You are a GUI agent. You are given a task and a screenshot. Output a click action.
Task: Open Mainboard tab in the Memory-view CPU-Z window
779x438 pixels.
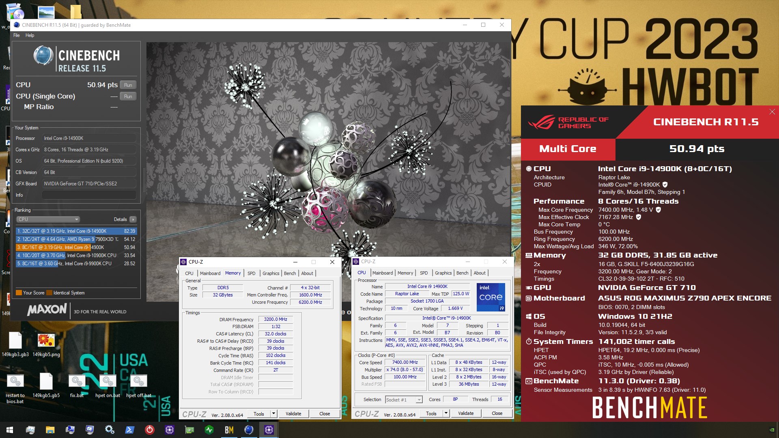210,273
